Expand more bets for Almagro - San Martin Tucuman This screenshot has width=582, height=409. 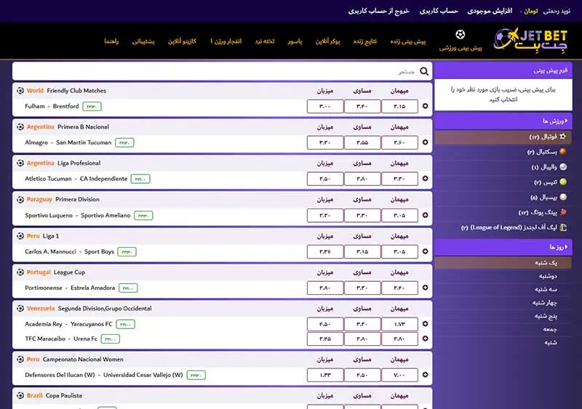(426, 142)
